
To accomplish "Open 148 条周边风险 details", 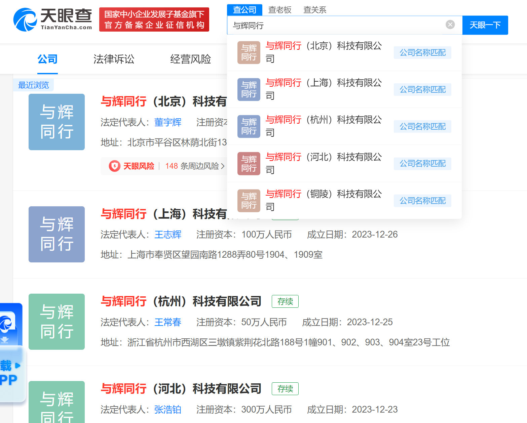I will (192, 166).
